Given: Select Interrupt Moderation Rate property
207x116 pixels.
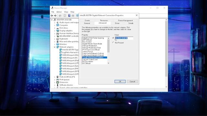Looking at the screenshot, I should (x=92, y=48).
